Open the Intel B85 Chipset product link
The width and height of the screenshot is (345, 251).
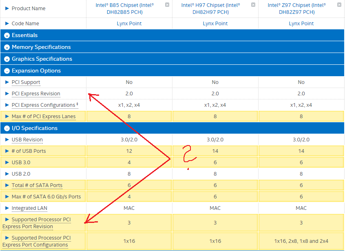coord(125,9)
